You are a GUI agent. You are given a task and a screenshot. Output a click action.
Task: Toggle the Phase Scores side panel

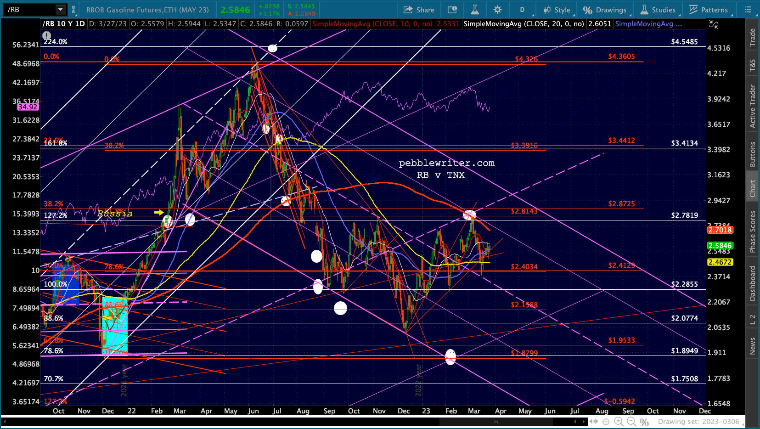click(x=752, y=232)
